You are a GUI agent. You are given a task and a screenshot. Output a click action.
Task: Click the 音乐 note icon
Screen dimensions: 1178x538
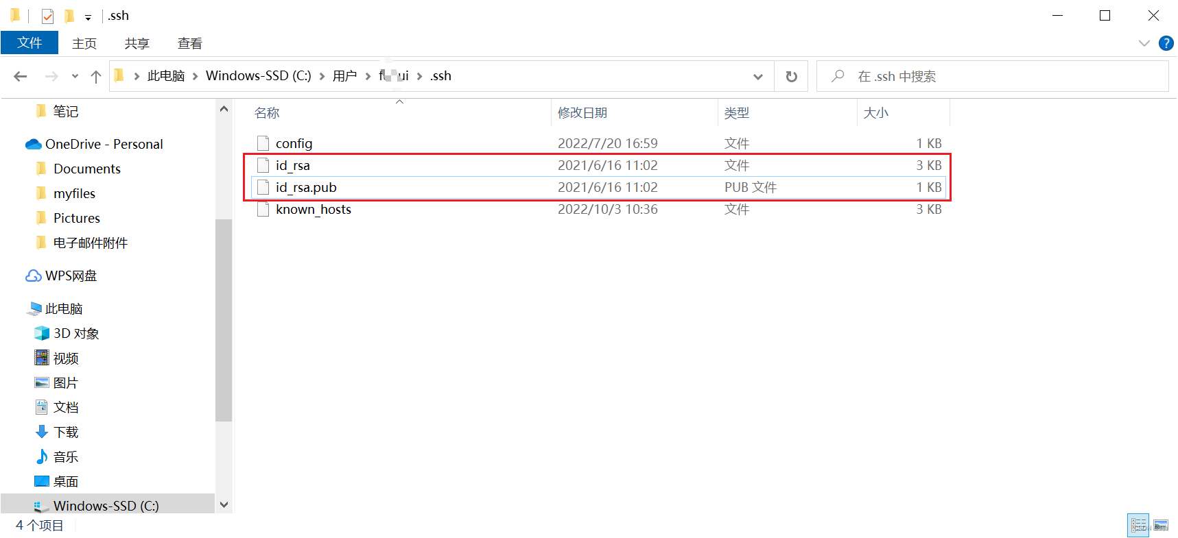click(x=42, y=456)
